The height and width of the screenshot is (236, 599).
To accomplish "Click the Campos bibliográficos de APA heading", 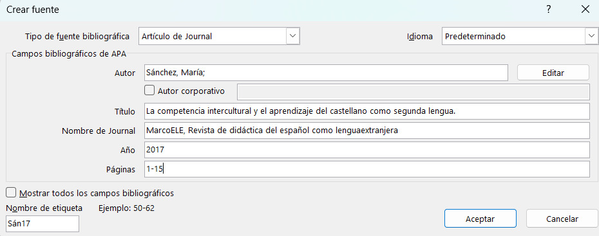I will [69, 53].
